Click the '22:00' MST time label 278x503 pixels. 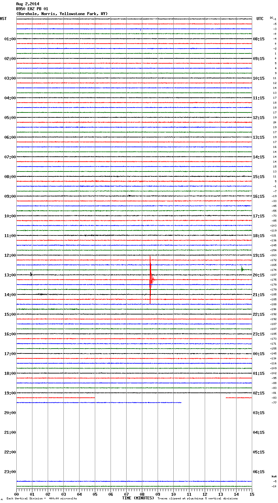click(x=10, y=452)
